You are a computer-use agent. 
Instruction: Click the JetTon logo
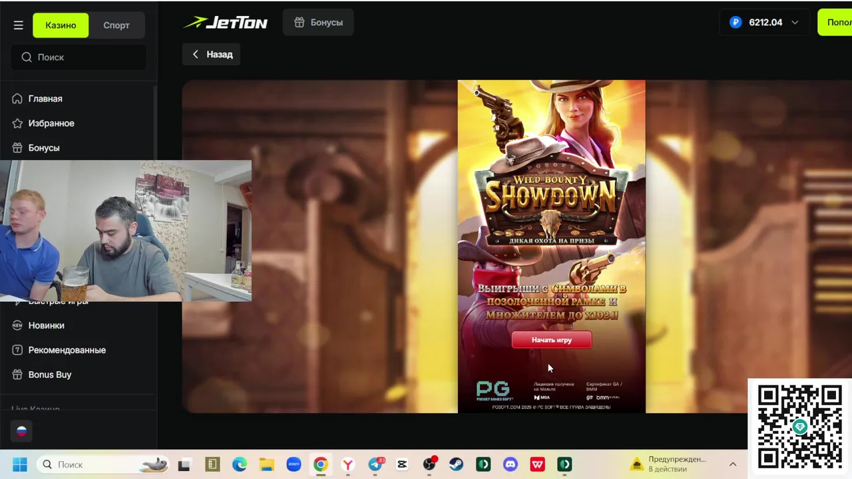point(226,23)
